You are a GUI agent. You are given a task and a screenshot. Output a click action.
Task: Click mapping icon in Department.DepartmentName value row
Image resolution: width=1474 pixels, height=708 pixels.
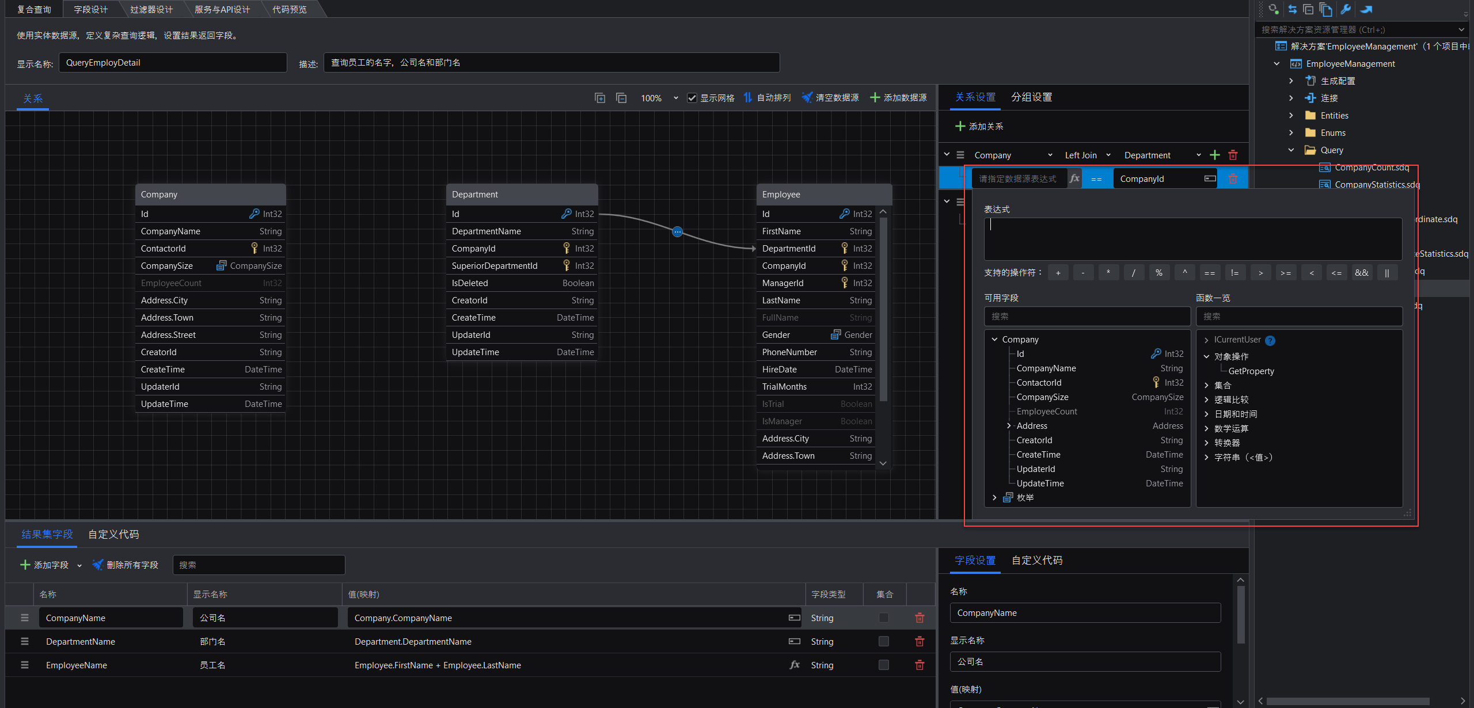[795, 641]
